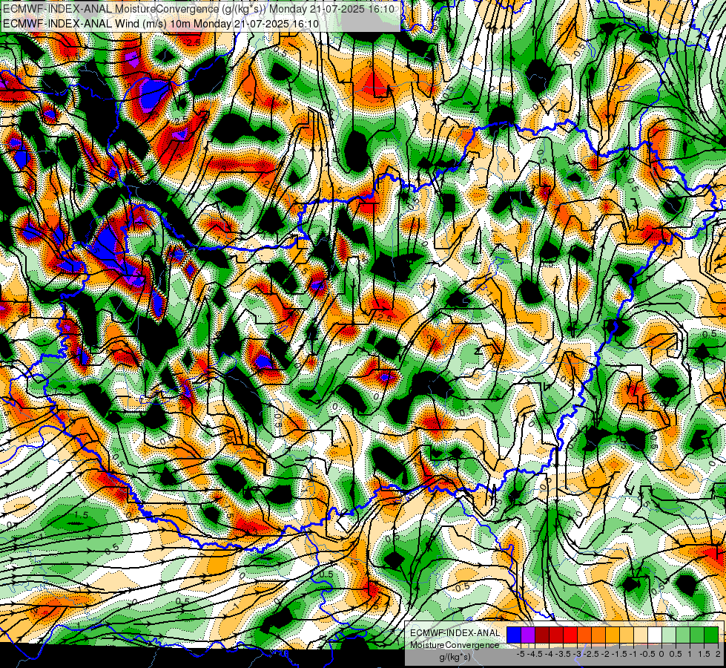Click the MoistureConvergence label in the legend
The image size is (726, 668).
point(455,645)
